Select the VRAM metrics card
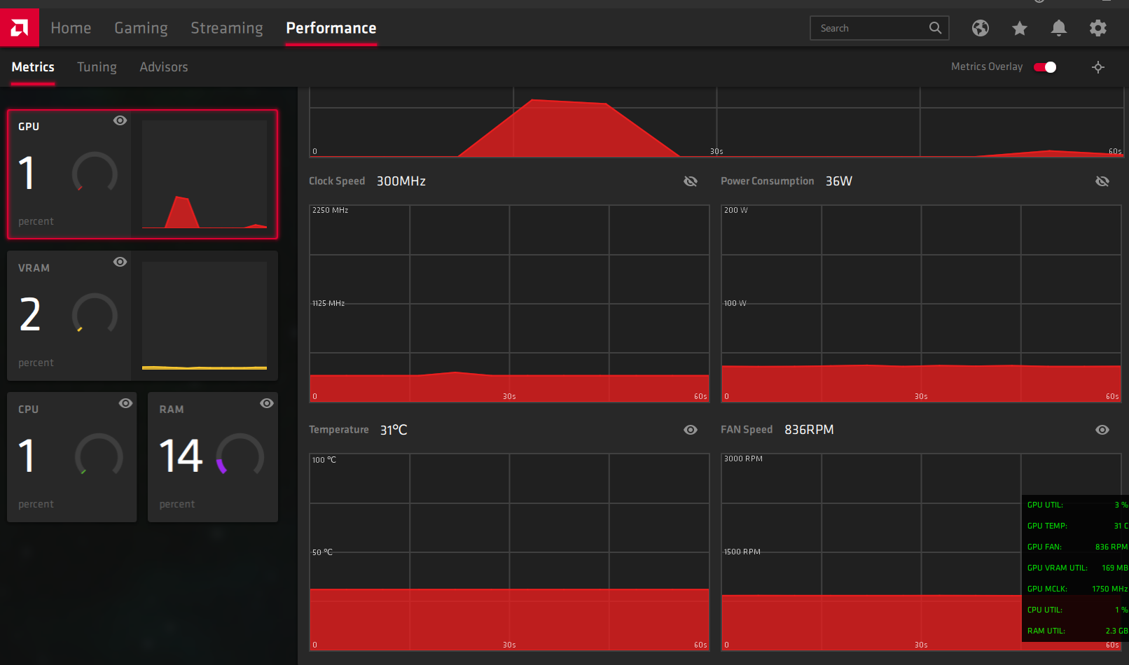1129x665 pixels. click(x=142, y=316)
